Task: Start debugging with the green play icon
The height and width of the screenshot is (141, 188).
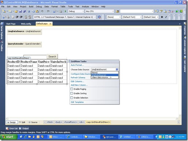Action: coord(65,11)
